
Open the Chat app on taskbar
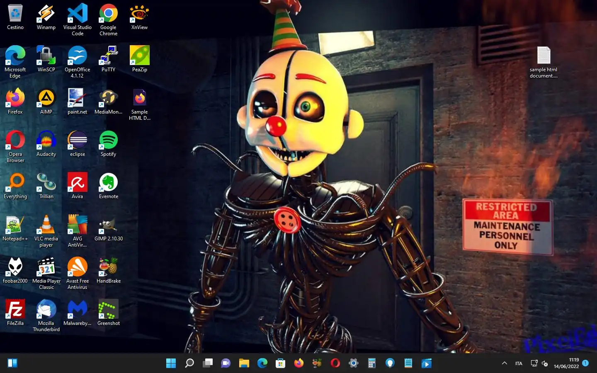pyautogui.click(x=226, y=363)
